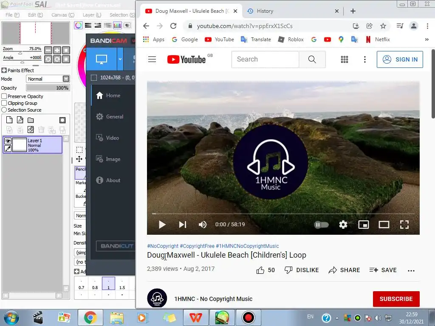Create a new layer set folder

31,120
